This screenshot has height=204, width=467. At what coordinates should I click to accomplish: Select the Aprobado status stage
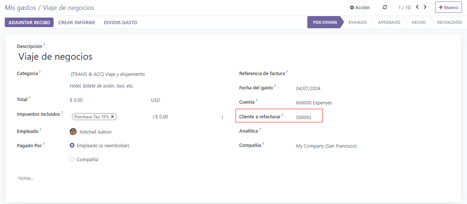point(389,22)
